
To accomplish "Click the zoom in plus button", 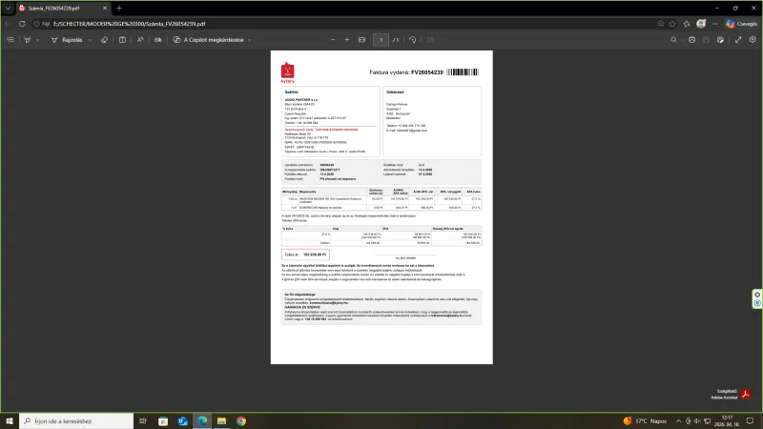I will (x=345, y=40).
